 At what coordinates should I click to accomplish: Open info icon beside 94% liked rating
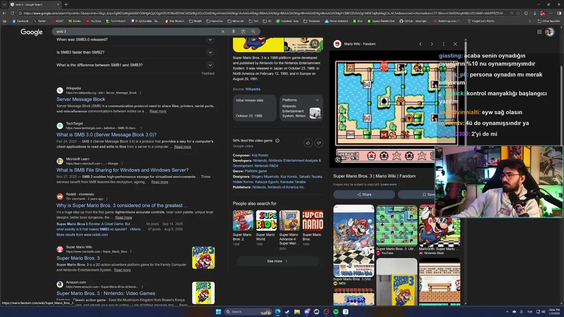[x=277, y=141]
